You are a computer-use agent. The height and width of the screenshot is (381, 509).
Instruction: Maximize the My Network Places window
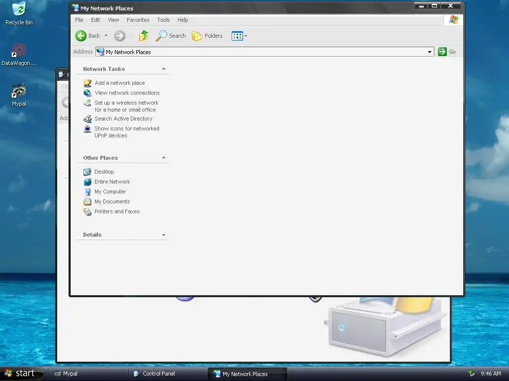tap(434, 5)
